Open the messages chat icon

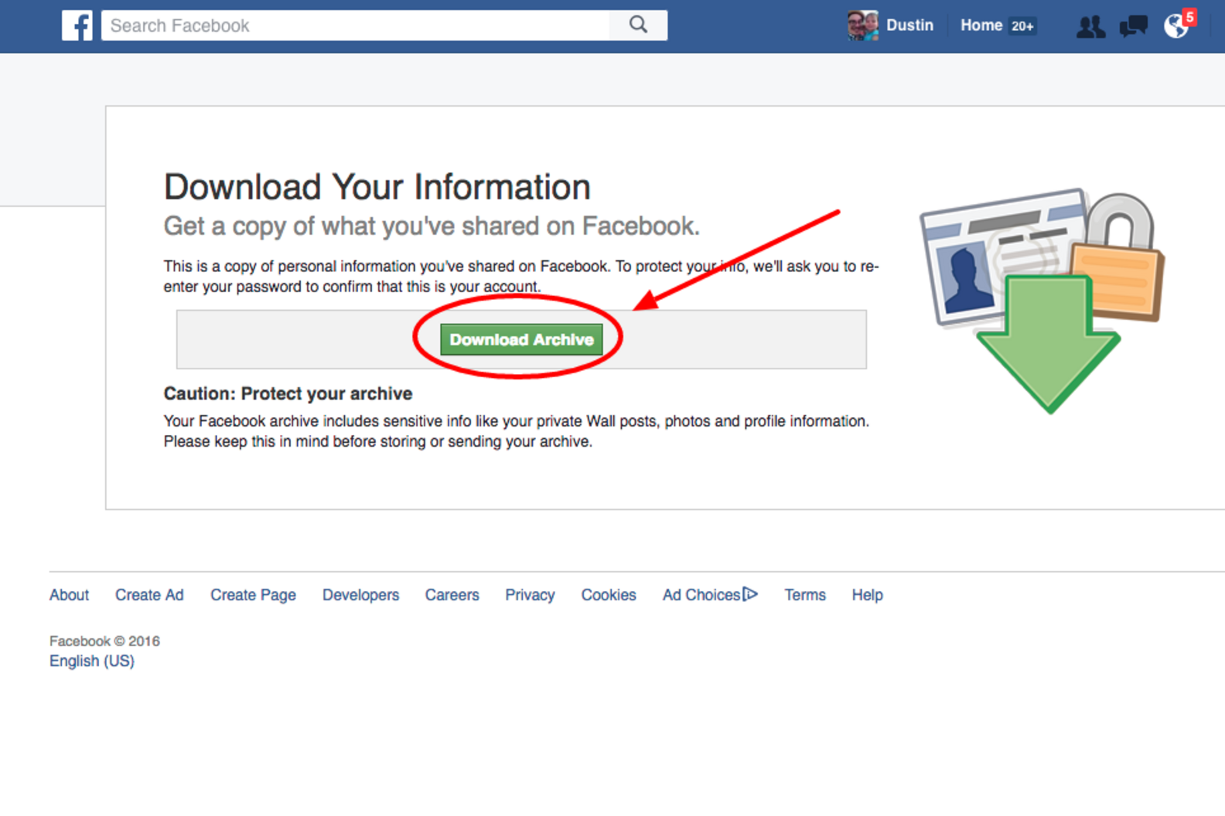pos(1133,27)
